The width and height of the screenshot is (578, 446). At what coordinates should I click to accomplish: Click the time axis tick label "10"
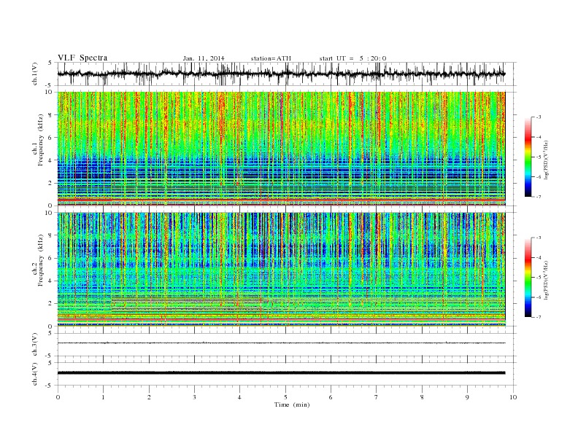(513, 397)
